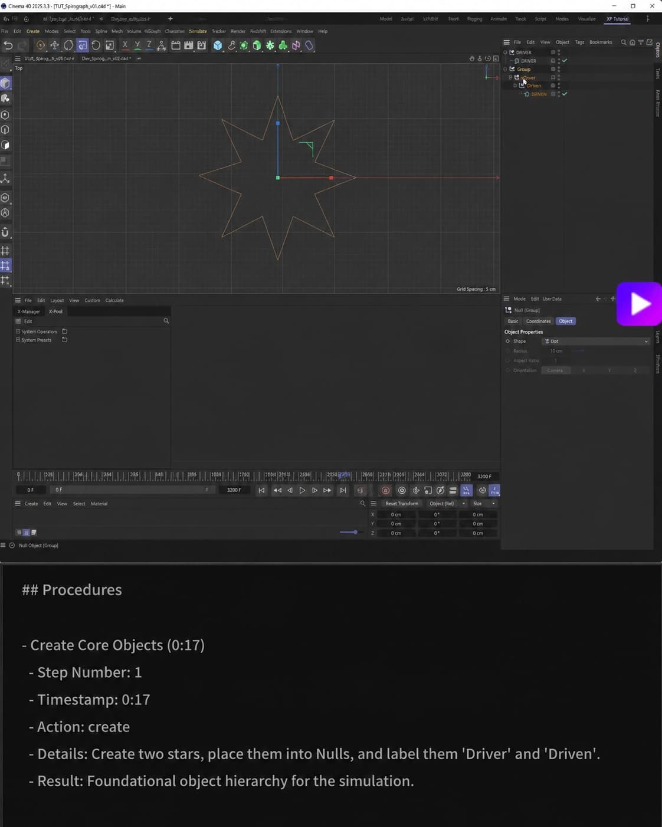This screenshot has width=662, height=827.
Task: Toggle X axis lock
Action: click(x=125, y=45)
